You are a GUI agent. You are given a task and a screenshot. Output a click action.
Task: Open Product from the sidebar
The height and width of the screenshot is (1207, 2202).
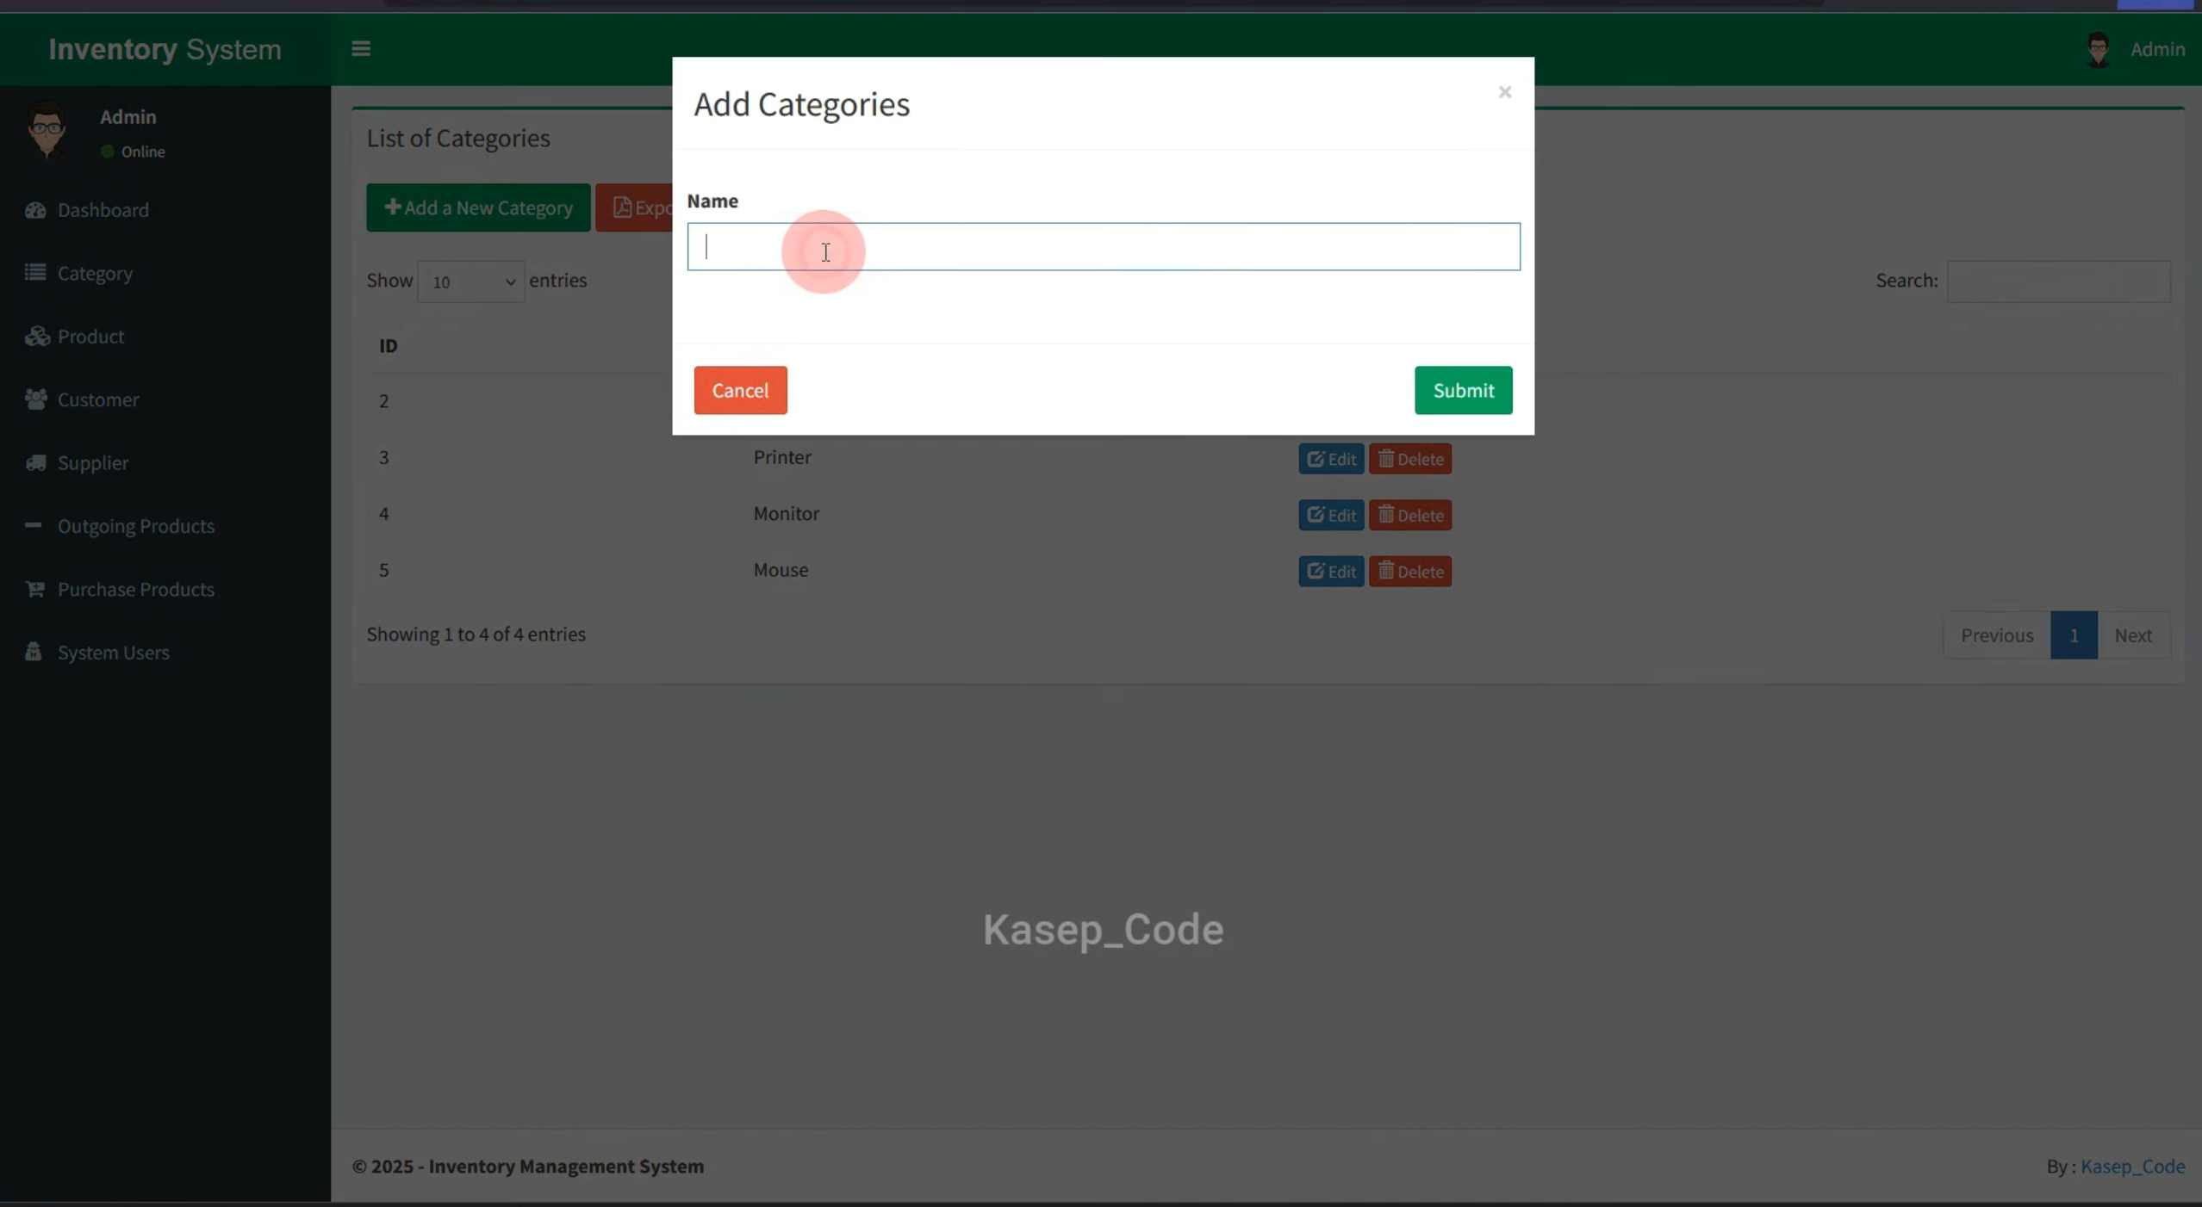90,337
